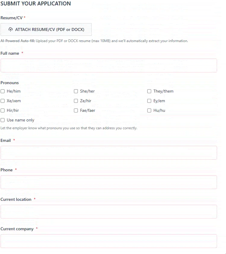Check the Ze/hir checkbox
This screenshot has width=226, height=254.
pos(76,101)
